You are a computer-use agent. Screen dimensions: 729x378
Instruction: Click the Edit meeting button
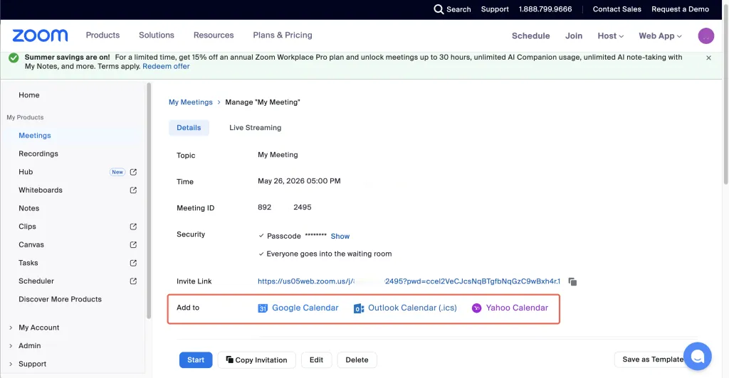(x=317, y=360)
